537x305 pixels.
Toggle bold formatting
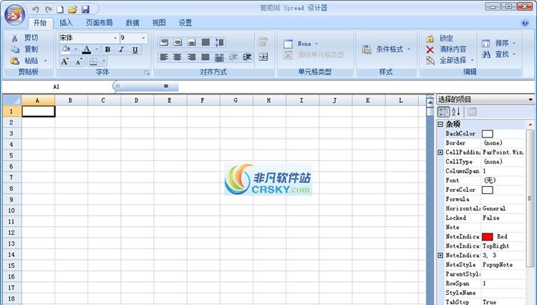[x=107, y=49]
